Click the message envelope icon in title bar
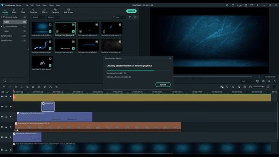The height and width of the screenshot is (157, 279). (x=252, y=5)
